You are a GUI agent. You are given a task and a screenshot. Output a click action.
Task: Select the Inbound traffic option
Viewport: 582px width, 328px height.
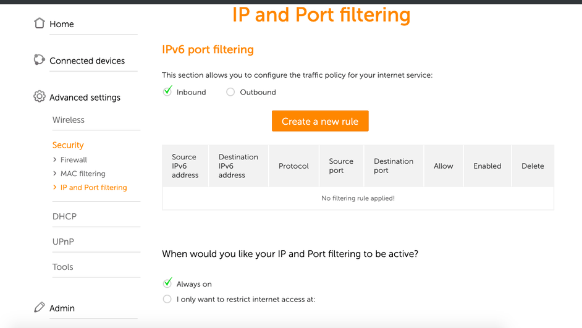(167, 92)
